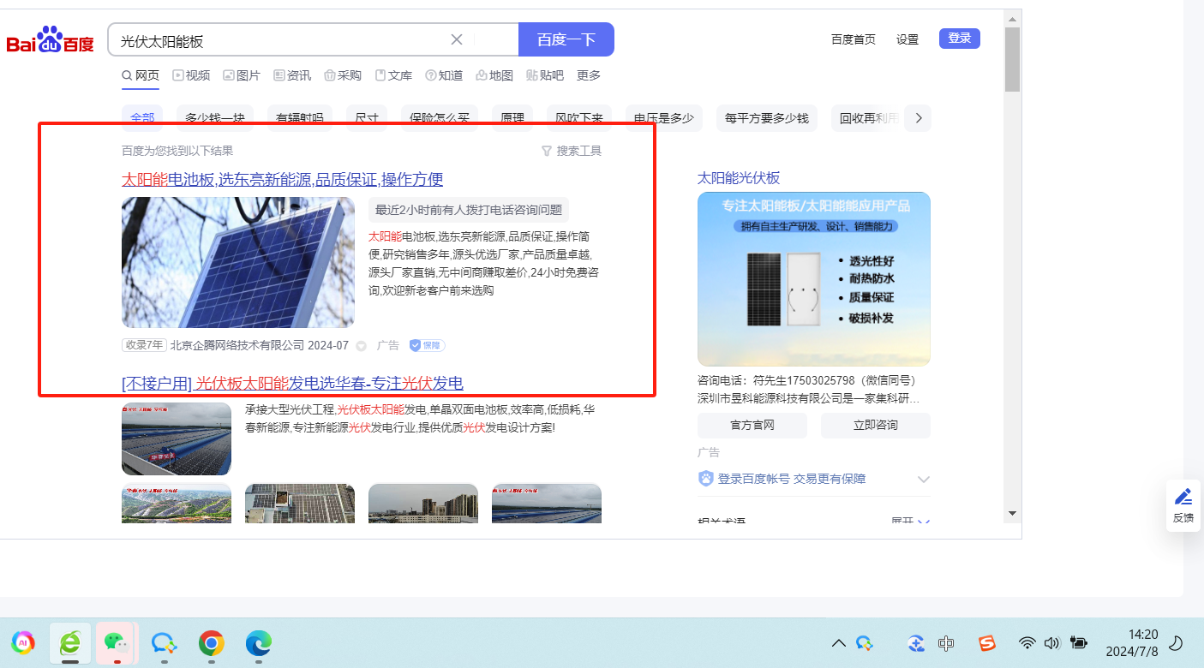This screenshot has height=668, width=1204.
Task: Click the 登录 login button
Action: [960, 39]
